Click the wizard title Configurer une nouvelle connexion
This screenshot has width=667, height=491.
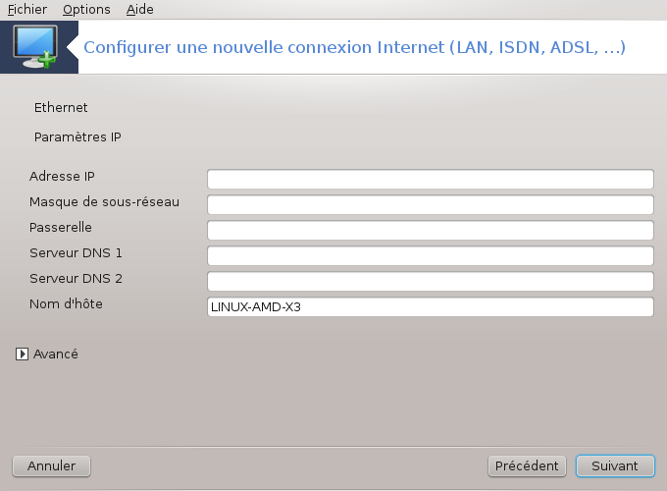click(228, 47)
